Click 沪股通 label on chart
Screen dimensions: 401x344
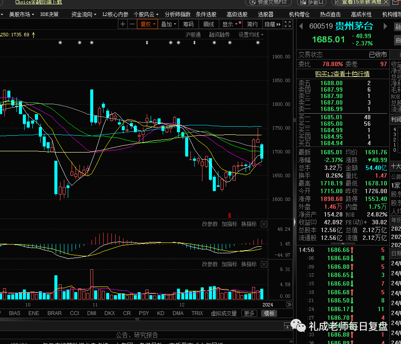click(193, 35)
